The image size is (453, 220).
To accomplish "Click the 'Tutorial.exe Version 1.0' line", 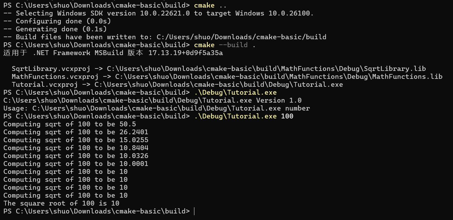I will pyautogui.click(x=152, y=101).
